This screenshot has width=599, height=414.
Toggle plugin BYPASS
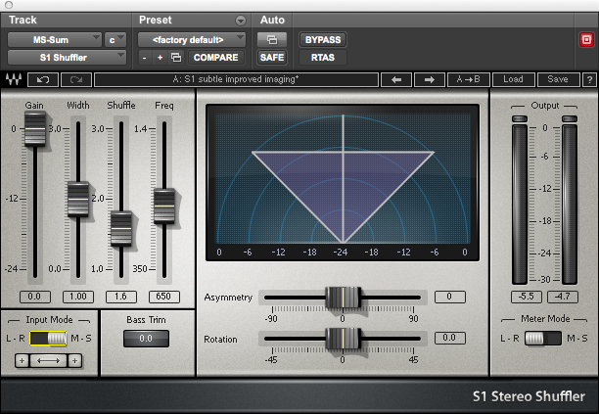point(323,40)
